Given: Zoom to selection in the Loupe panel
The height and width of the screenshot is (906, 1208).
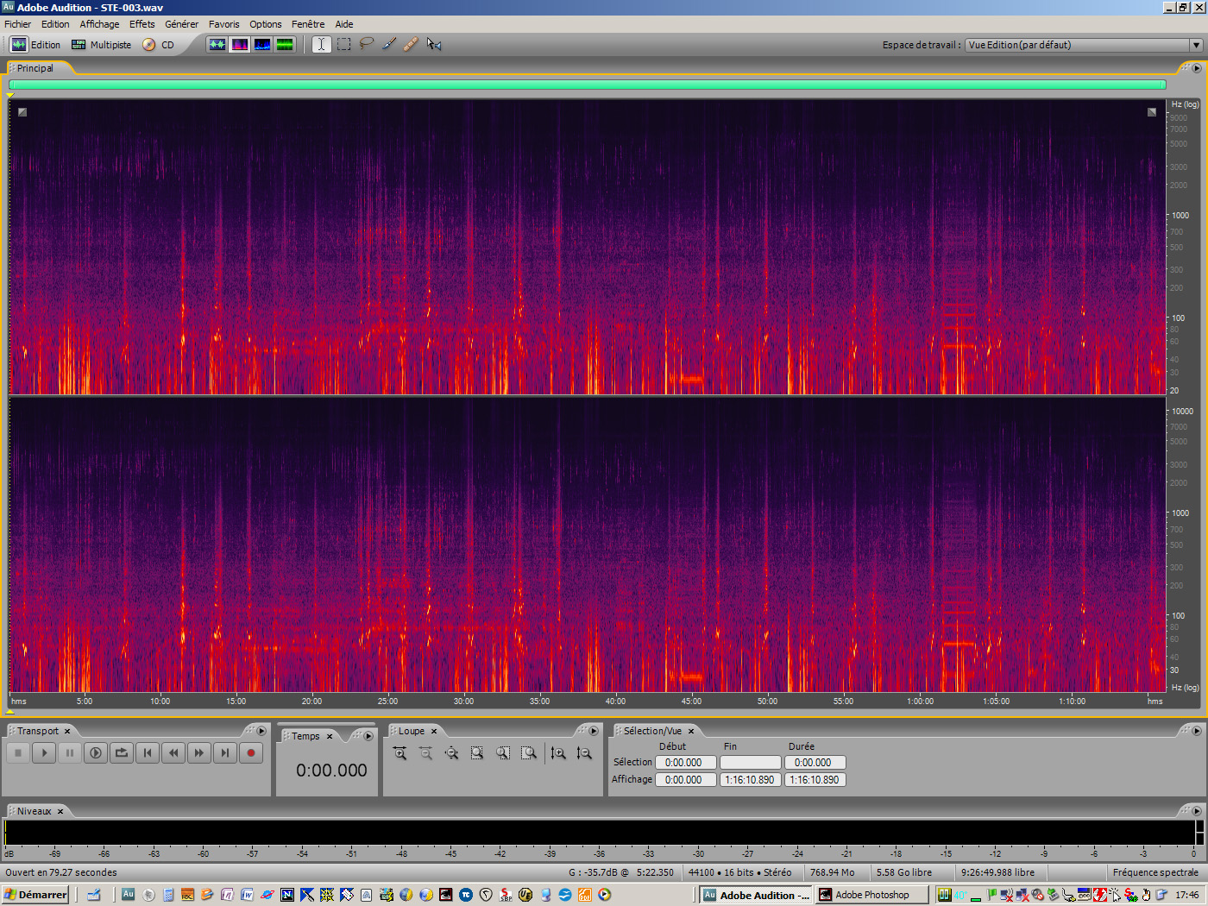Looking at the screenshot, I should [x=477, y=752].
